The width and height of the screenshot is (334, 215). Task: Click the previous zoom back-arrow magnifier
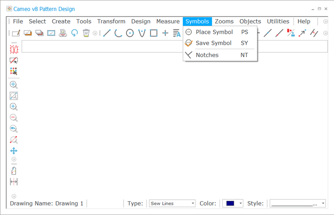(x=14, y=129)
